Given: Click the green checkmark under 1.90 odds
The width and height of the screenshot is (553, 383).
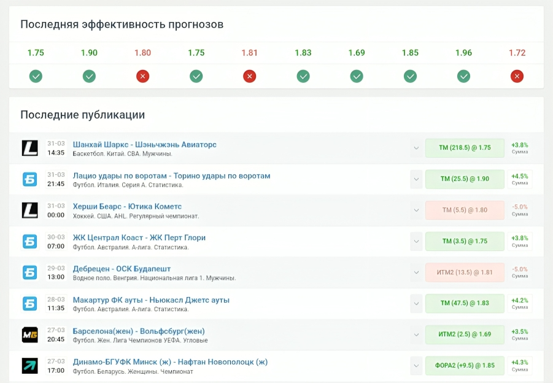Looking at the screenshot, I should pyautogui.click(x=89, y=76).
